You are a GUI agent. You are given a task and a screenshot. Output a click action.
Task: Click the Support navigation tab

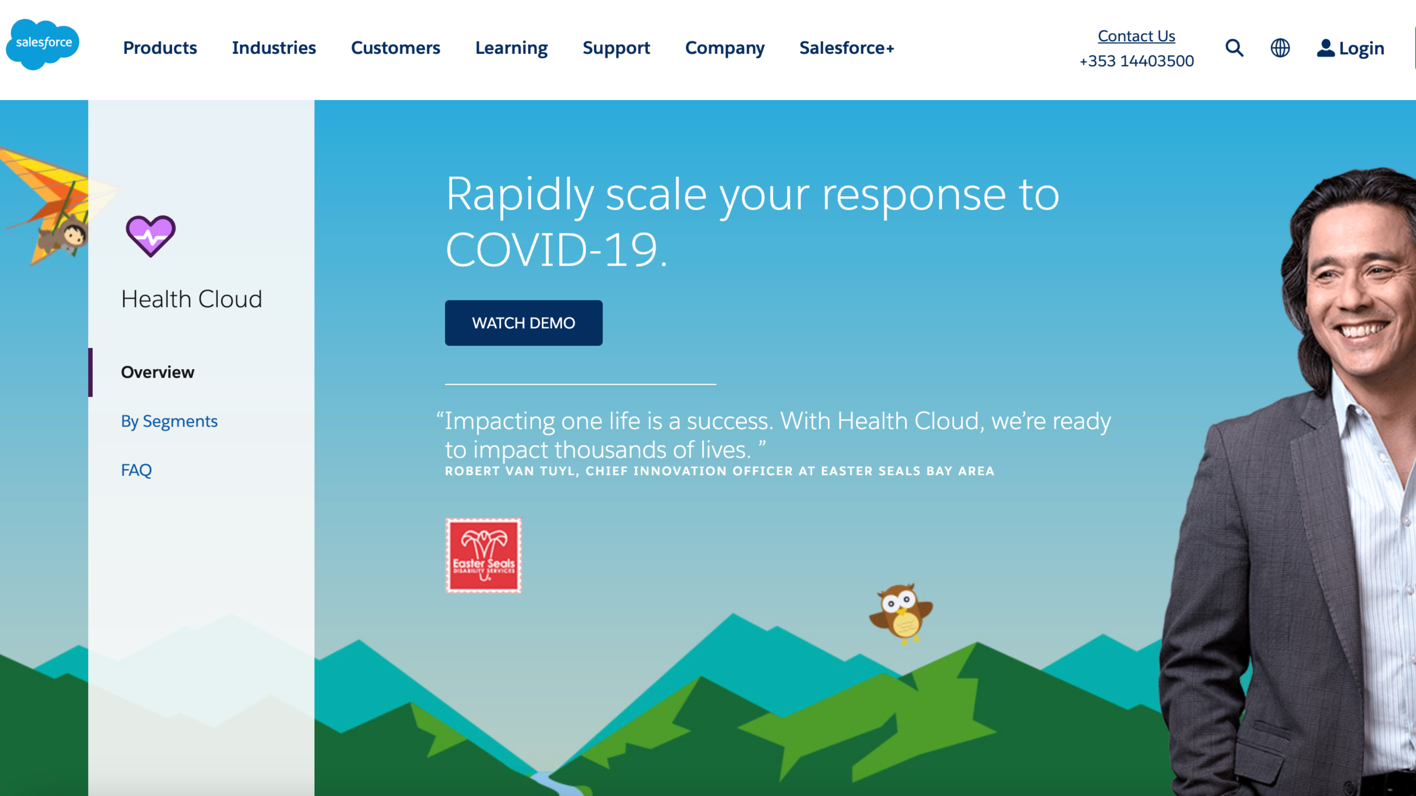click(x=617, y=48)
